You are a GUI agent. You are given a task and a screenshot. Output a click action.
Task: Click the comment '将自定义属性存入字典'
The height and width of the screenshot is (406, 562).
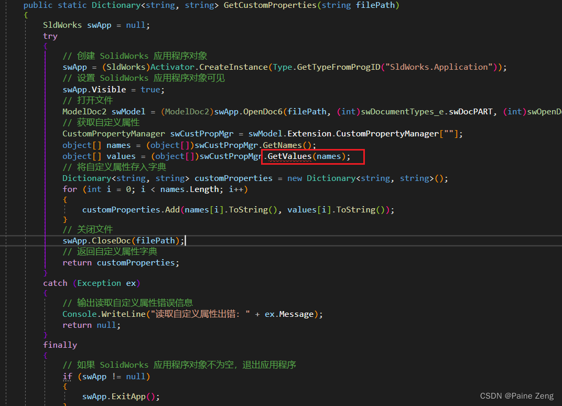pyautogui.click(x=114, y=167)
